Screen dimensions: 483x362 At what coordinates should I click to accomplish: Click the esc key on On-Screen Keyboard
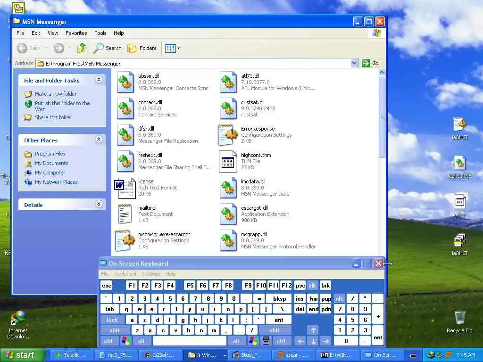point(106,286)
